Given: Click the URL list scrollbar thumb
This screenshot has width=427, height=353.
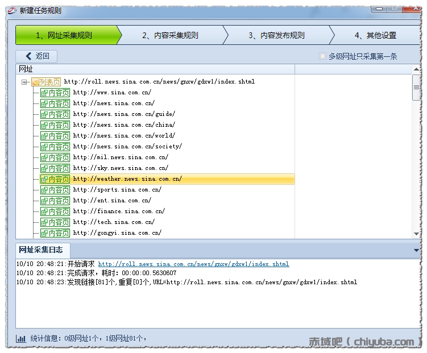Looking at the screenshot, I should click(416, 88).
